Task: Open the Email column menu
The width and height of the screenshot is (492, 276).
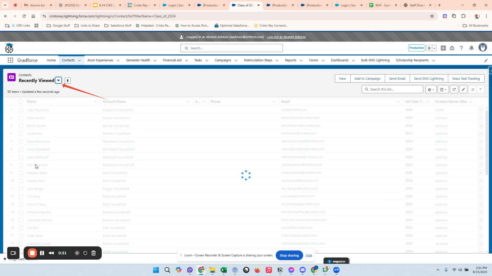Action: 398,102
